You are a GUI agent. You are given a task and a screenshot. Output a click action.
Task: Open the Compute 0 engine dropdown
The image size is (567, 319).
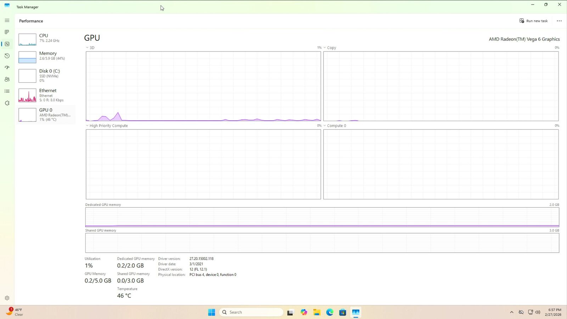pos(325,125)
